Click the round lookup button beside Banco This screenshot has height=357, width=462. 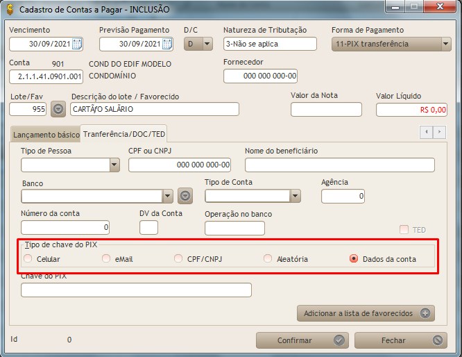point(185,196)
